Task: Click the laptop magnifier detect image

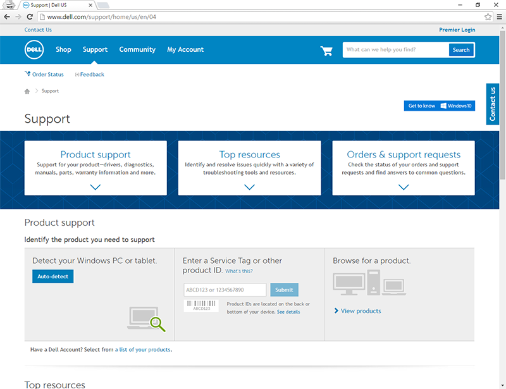Action: pos(147,319)
